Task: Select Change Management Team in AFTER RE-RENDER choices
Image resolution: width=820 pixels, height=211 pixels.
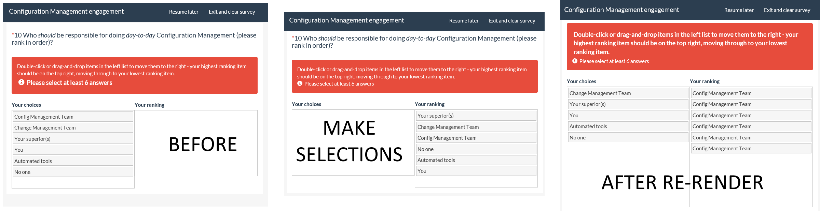Action: [628, 93]
